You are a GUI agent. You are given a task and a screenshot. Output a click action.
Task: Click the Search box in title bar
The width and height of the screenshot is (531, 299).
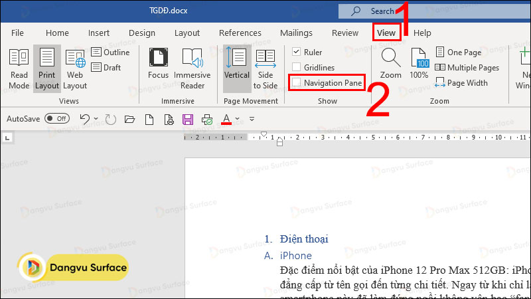point(435,11)
